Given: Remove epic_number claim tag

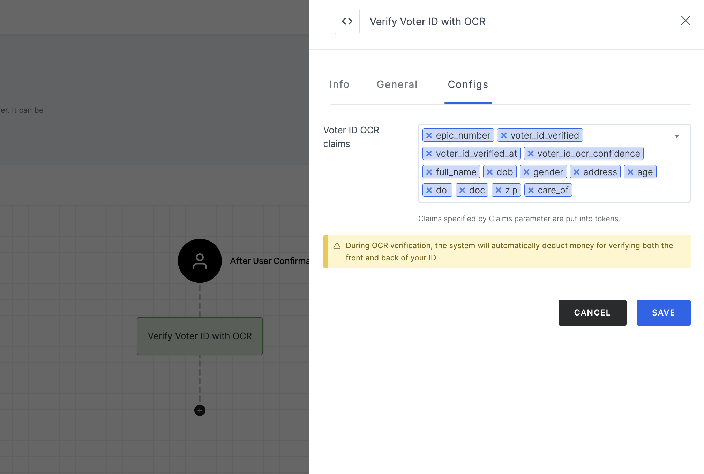Looking at the screenshot, I should coord(429,135).
